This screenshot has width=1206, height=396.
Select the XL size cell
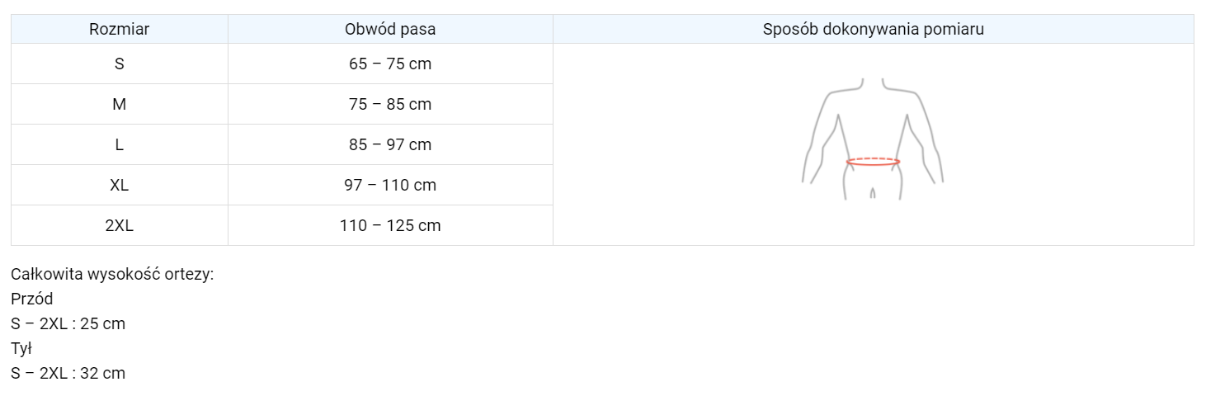click(x=120, y=185)
